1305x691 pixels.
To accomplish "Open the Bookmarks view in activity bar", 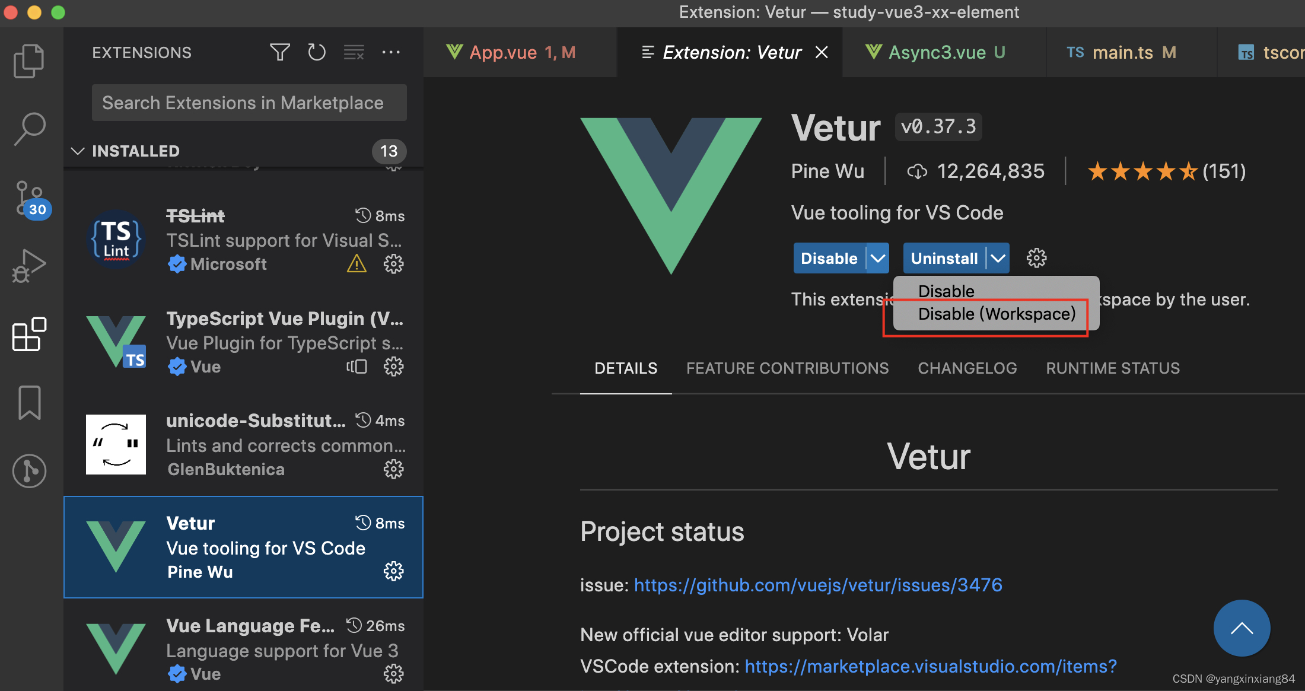I will tap(29, 403).
